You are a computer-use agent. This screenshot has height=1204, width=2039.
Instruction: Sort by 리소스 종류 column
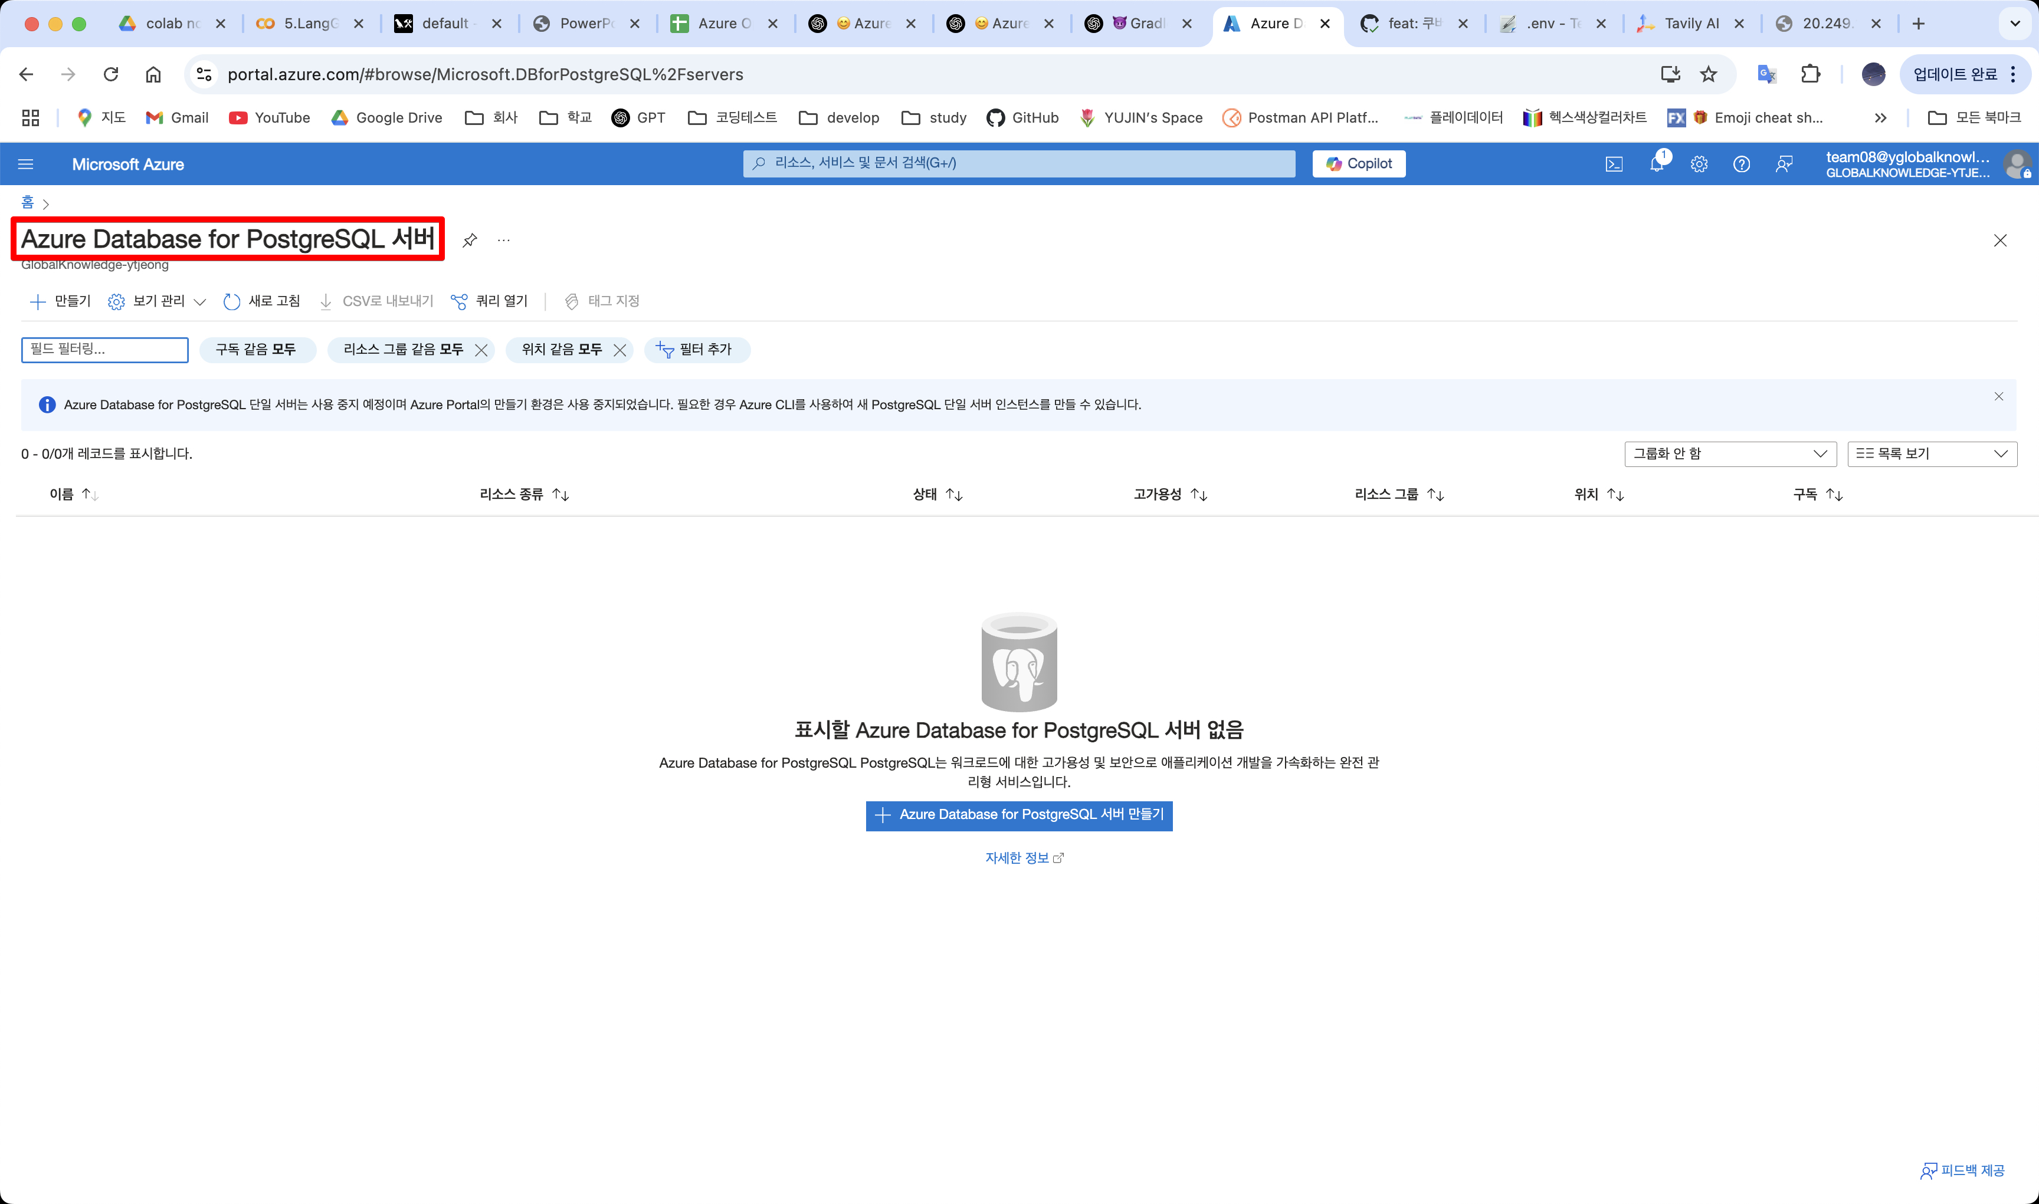(x=524, y=494)
